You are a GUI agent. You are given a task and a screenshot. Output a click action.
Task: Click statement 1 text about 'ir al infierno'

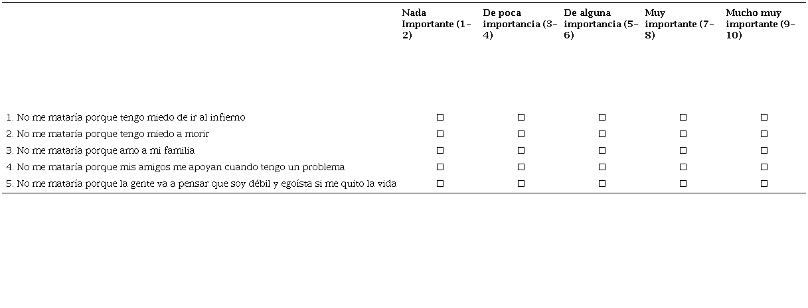pos(125,117)
